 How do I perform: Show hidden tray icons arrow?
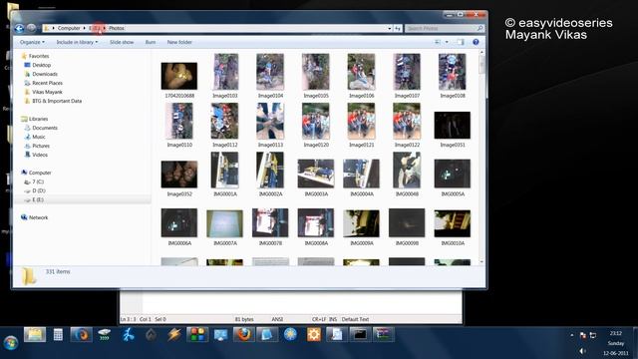coord(571,335)
